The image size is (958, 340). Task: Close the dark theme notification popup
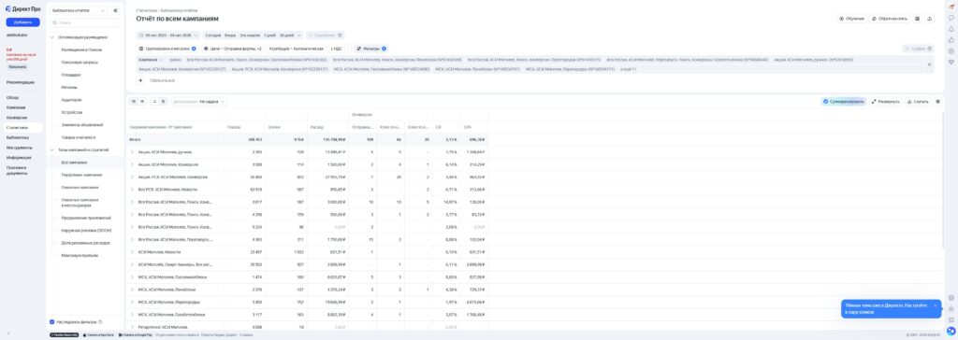point(935,305)
